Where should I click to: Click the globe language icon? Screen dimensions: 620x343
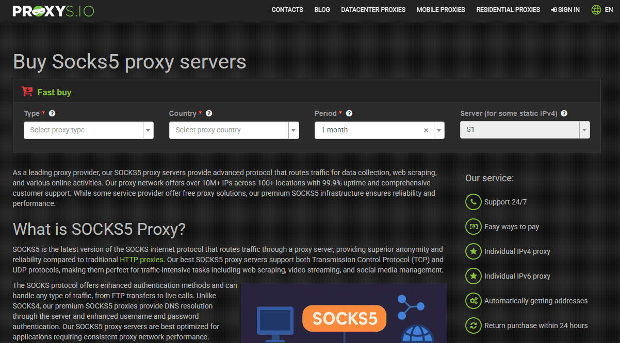click(596, 10)
